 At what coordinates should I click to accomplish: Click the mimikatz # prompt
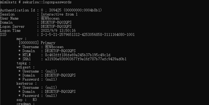click(x=10, y=2)
